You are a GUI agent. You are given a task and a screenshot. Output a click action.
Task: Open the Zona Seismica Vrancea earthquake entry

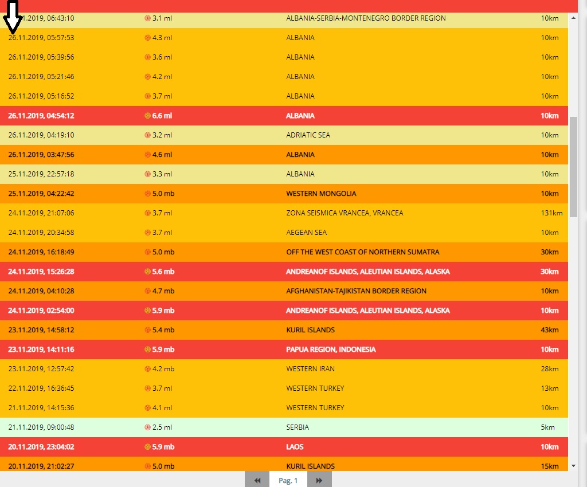[344, 213]
